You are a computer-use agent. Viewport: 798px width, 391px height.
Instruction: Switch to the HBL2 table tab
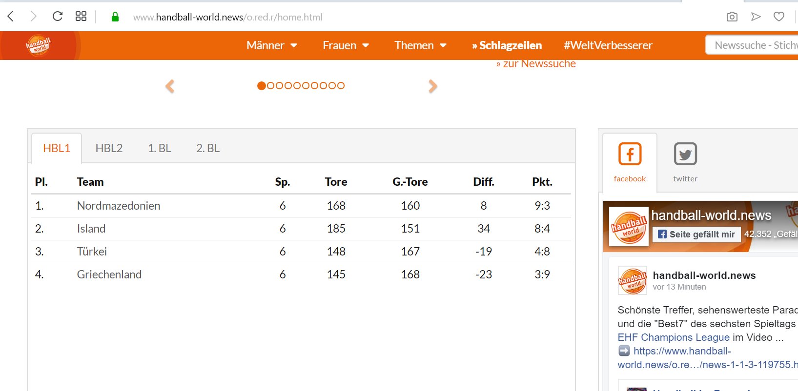point(109,148)
